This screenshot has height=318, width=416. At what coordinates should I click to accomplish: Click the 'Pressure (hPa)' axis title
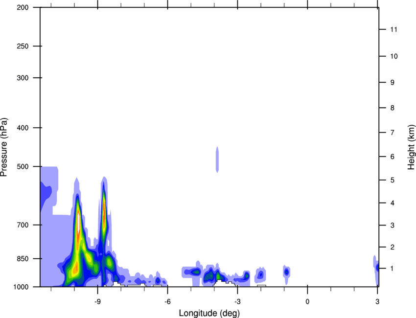click(4, 147)
